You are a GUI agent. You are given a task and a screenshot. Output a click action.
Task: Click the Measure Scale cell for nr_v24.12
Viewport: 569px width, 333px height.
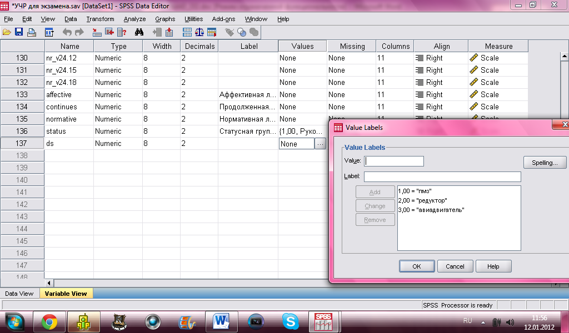[x=498, y=58]
